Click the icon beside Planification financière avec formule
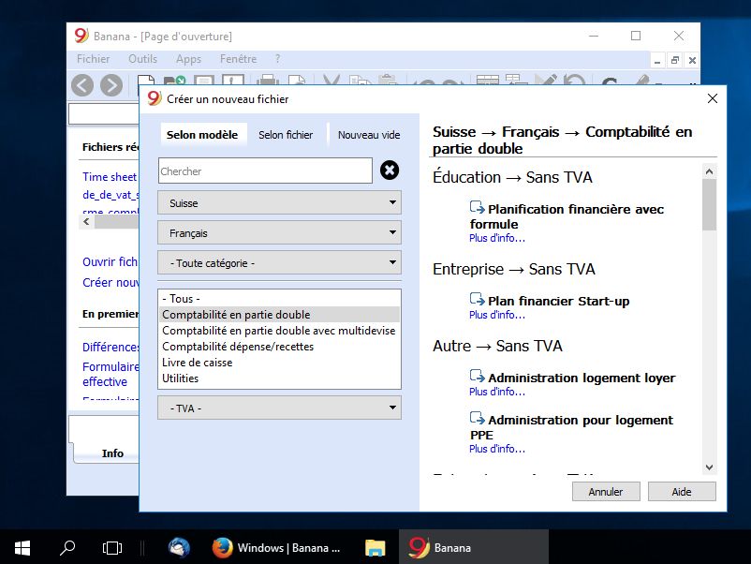This screenshot has height=564, width=751. tap(477, 207)
